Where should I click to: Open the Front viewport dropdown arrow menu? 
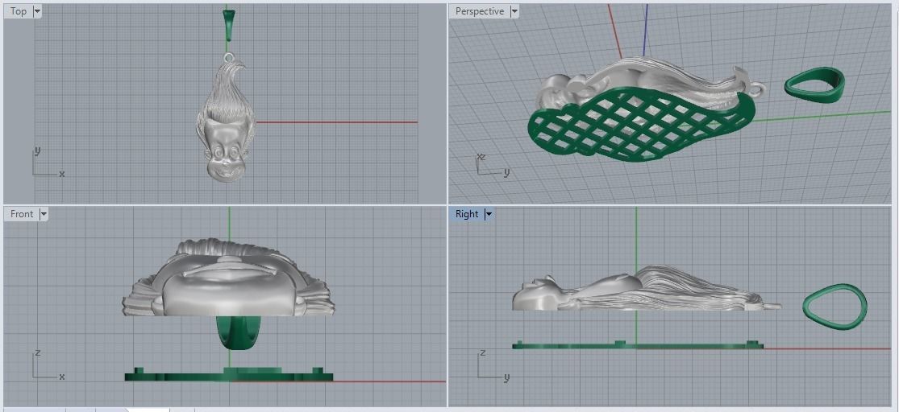click(44, 215)
